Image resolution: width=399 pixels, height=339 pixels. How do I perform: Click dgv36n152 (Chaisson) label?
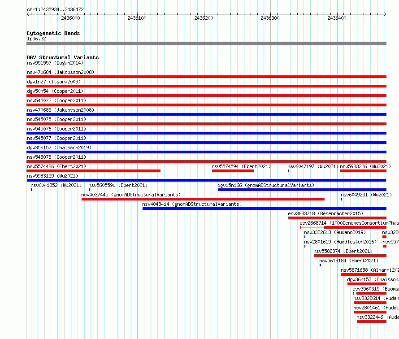373,279
